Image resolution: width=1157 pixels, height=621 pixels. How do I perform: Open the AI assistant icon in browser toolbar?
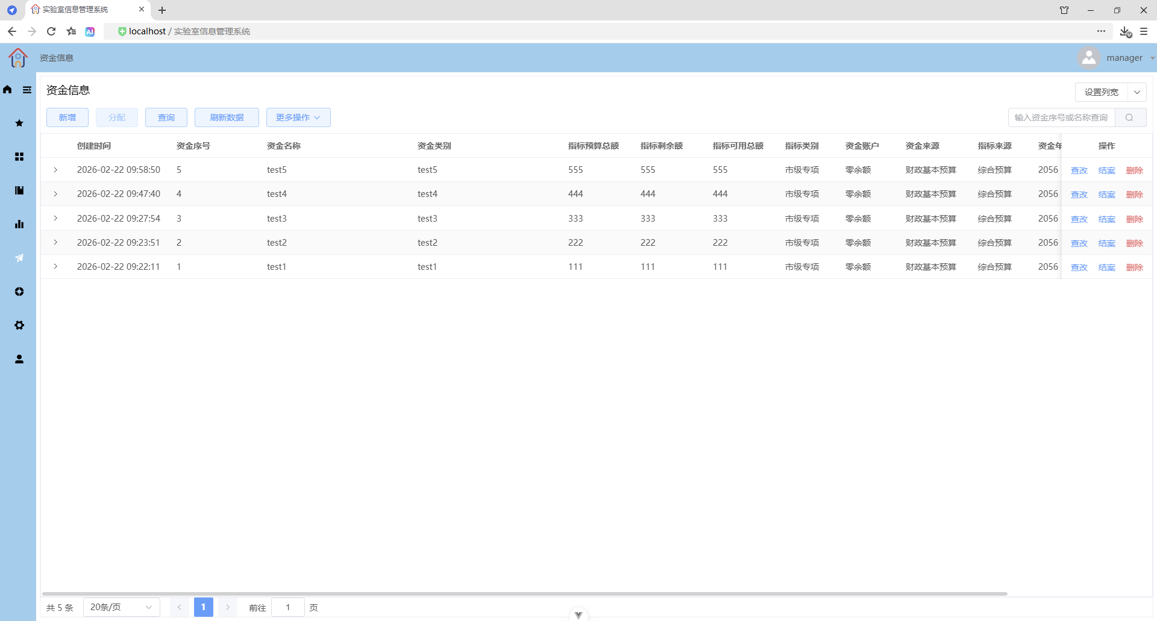(90, 31)
